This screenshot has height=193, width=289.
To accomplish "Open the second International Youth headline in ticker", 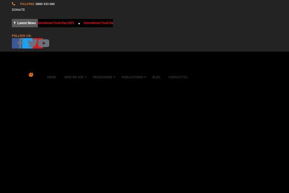I will (x=98, y=23).
